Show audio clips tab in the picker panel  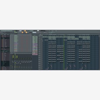tap(35, 35)
